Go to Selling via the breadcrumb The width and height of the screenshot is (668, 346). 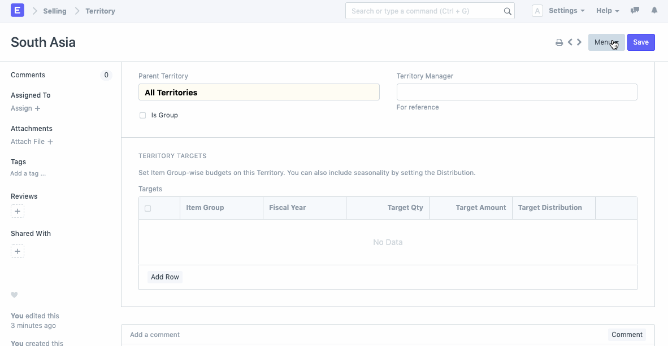(x=55, y=10)
